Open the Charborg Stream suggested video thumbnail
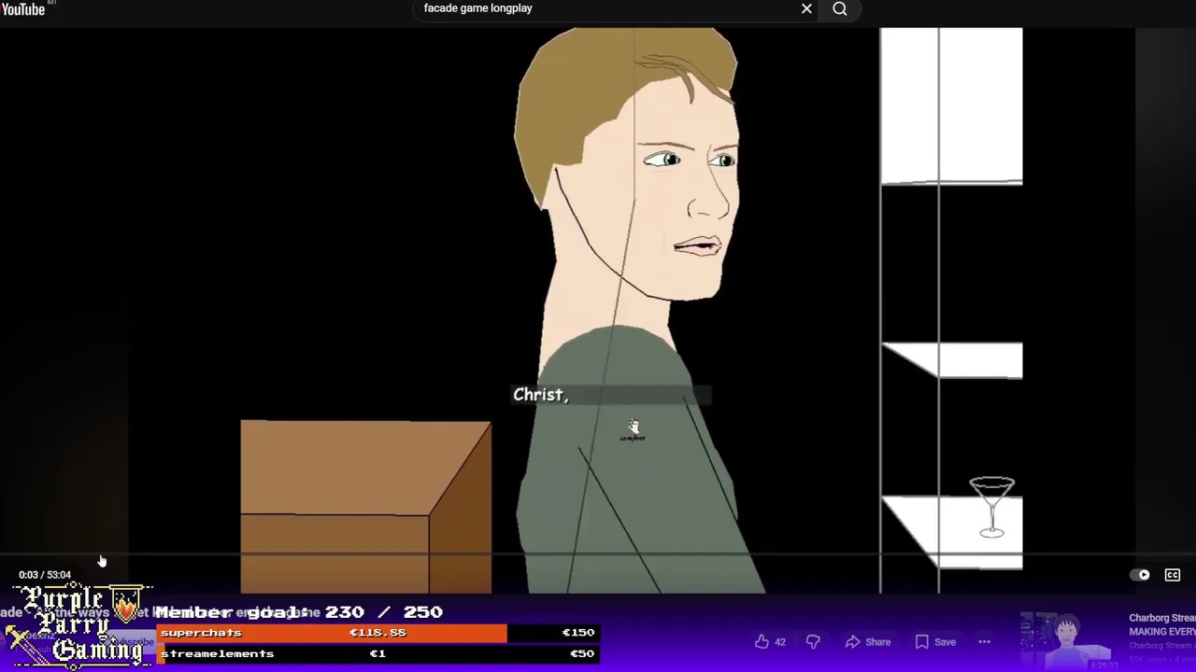The width and height of the screenshot is (1196, 672). 1068,641
